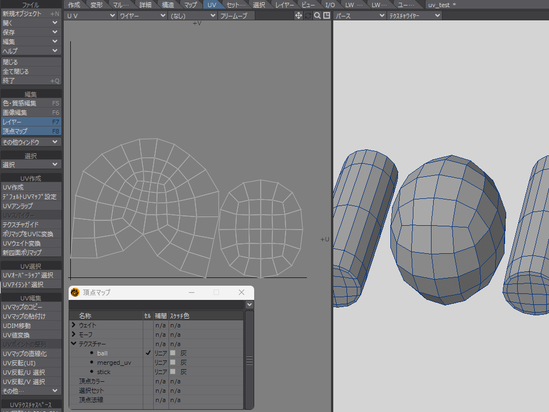Viewport: 549px width, 412px height.
Task: Collapse the テクスチャー tree group
Action: point(74,344)
